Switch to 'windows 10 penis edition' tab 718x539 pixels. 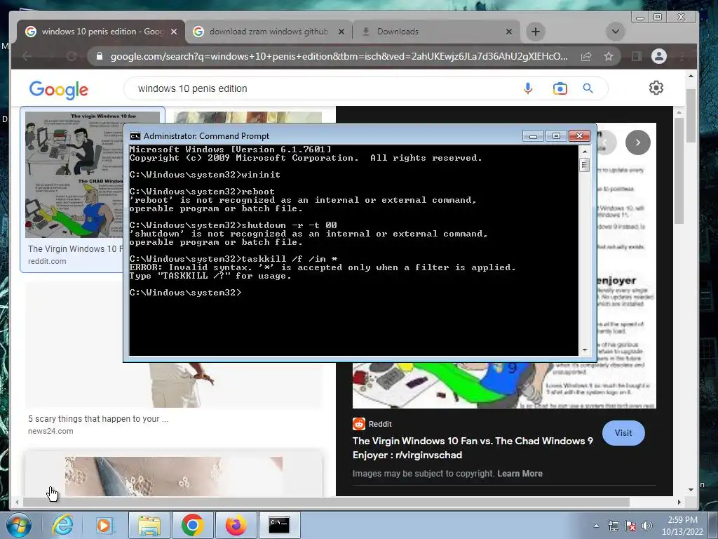[x=102, y=32]
